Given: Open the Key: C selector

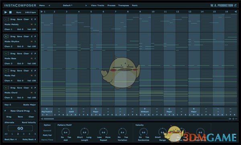Looking at the screenshot, I should 8,105.
